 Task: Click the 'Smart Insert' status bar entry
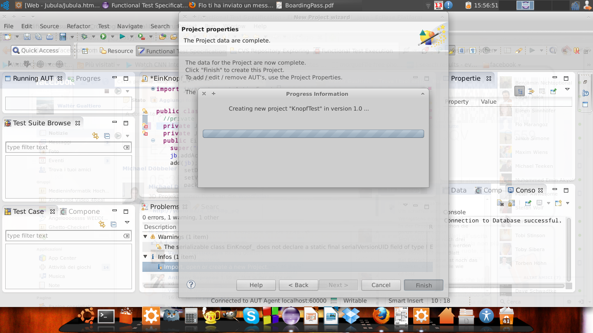(406, 300)
